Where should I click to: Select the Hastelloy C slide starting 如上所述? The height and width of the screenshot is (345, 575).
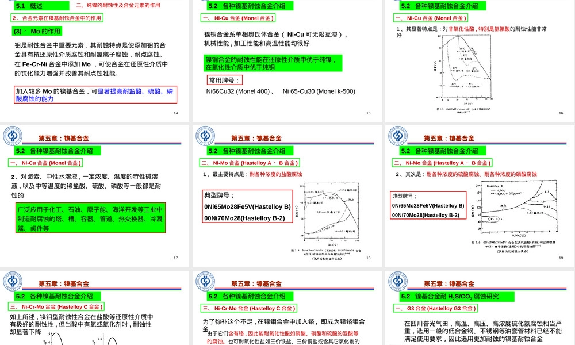[x=95, y=308]
